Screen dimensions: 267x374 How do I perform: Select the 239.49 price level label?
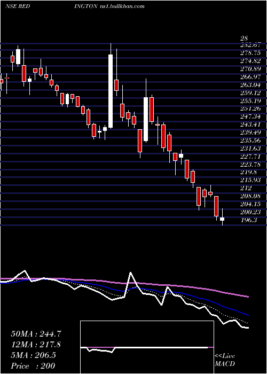pyautogui.click(x=251, y=133)
